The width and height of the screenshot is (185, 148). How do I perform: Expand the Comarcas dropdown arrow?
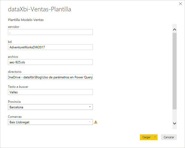[x=90, y=122]
